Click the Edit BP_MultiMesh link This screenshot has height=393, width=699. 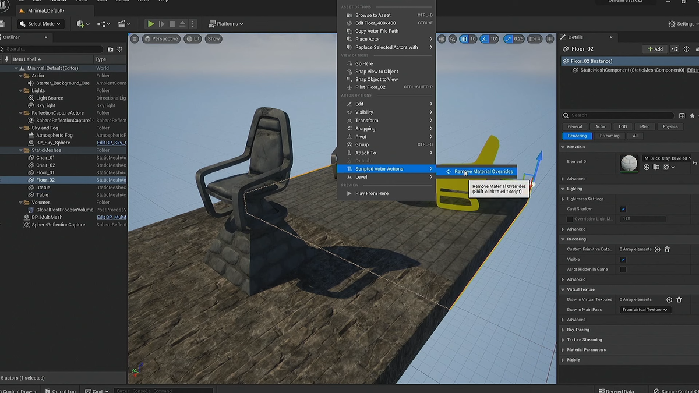pos(111,217)
